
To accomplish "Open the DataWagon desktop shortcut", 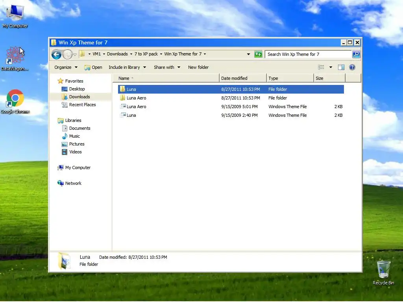I will pyautogui.click(x=15, y=59).
